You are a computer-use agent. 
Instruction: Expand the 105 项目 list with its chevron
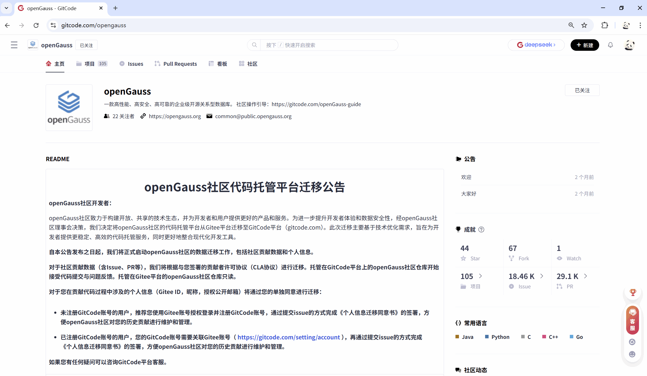pos(481,276)
